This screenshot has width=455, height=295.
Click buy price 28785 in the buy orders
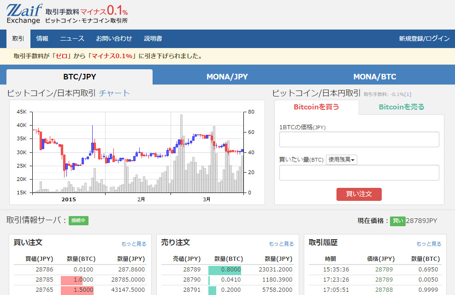pos(44,280)
